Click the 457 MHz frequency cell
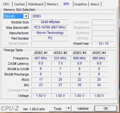 41,58
